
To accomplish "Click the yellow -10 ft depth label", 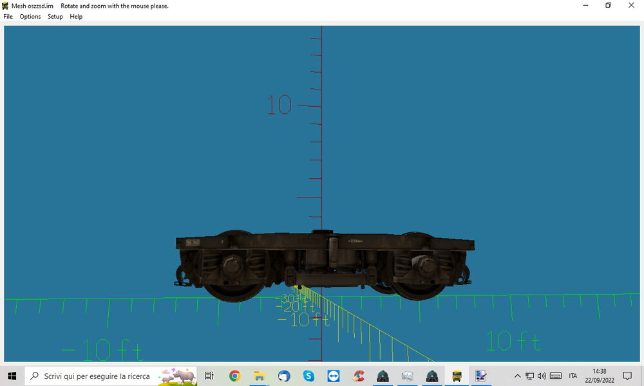I will point(304,320).
